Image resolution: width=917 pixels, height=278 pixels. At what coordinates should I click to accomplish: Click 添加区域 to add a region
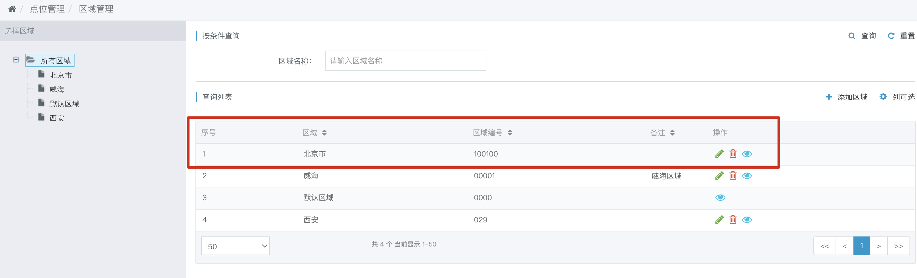(x=846, y=97)
